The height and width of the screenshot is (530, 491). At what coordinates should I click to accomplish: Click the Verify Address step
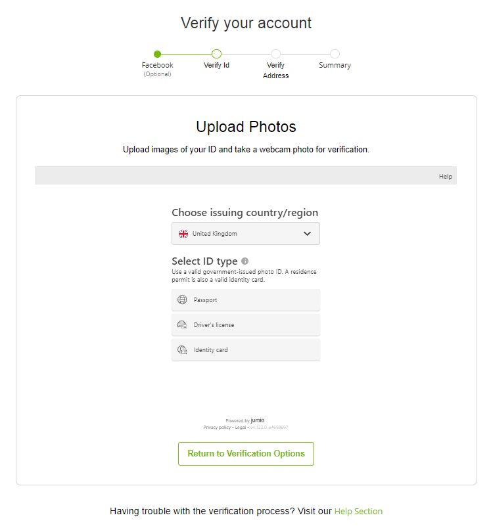[x=275, y=55]
